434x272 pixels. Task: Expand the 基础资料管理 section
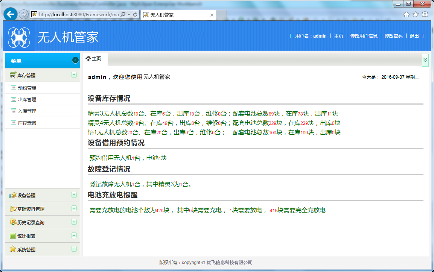74,208
